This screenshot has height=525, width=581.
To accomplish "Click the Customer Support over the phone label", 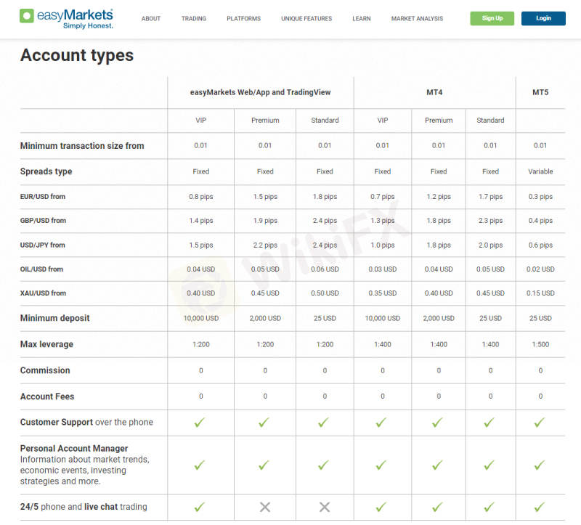I will (86, 422).
